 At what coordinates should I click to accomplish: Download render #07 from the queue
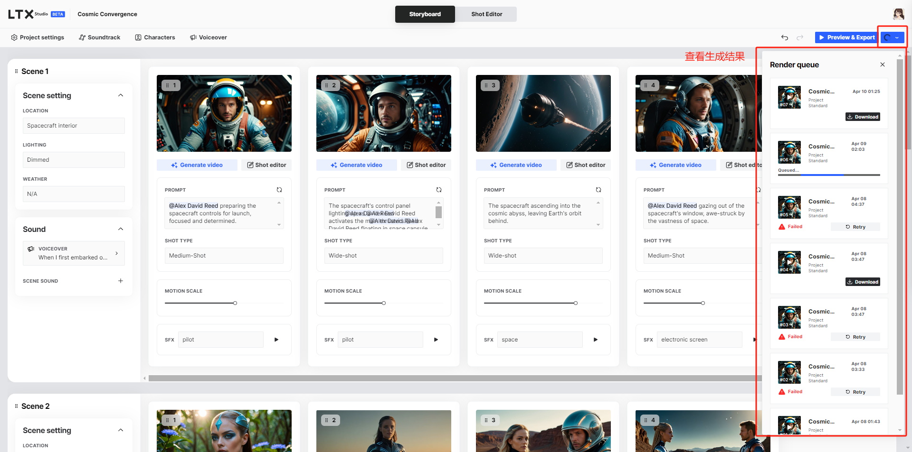pos(863,117)
